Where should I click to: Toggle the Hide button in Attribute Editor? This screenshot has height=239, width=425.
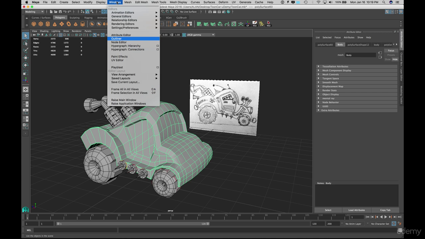point(395,59)
